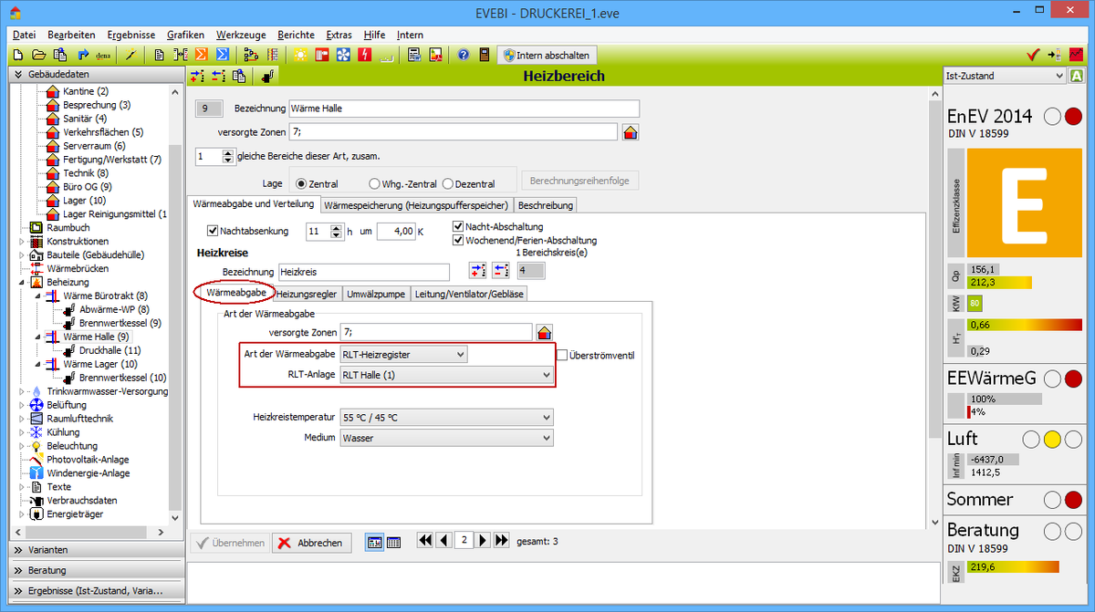Viewport: 1095px width, 612px height.
Task: Click the copy icon in Heizbereich toolbar
Action: [239, 77]
